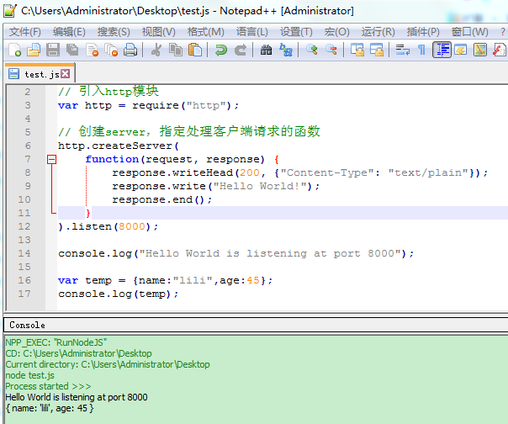Select the test.js document tab
This screenshot has width=508, height=424.
(x=40, y=74)
